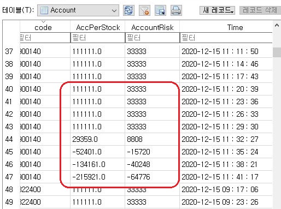281x209 pixels.
Task: Click AccPerStock cell -215921.0
Action: (x=98, y=177)
